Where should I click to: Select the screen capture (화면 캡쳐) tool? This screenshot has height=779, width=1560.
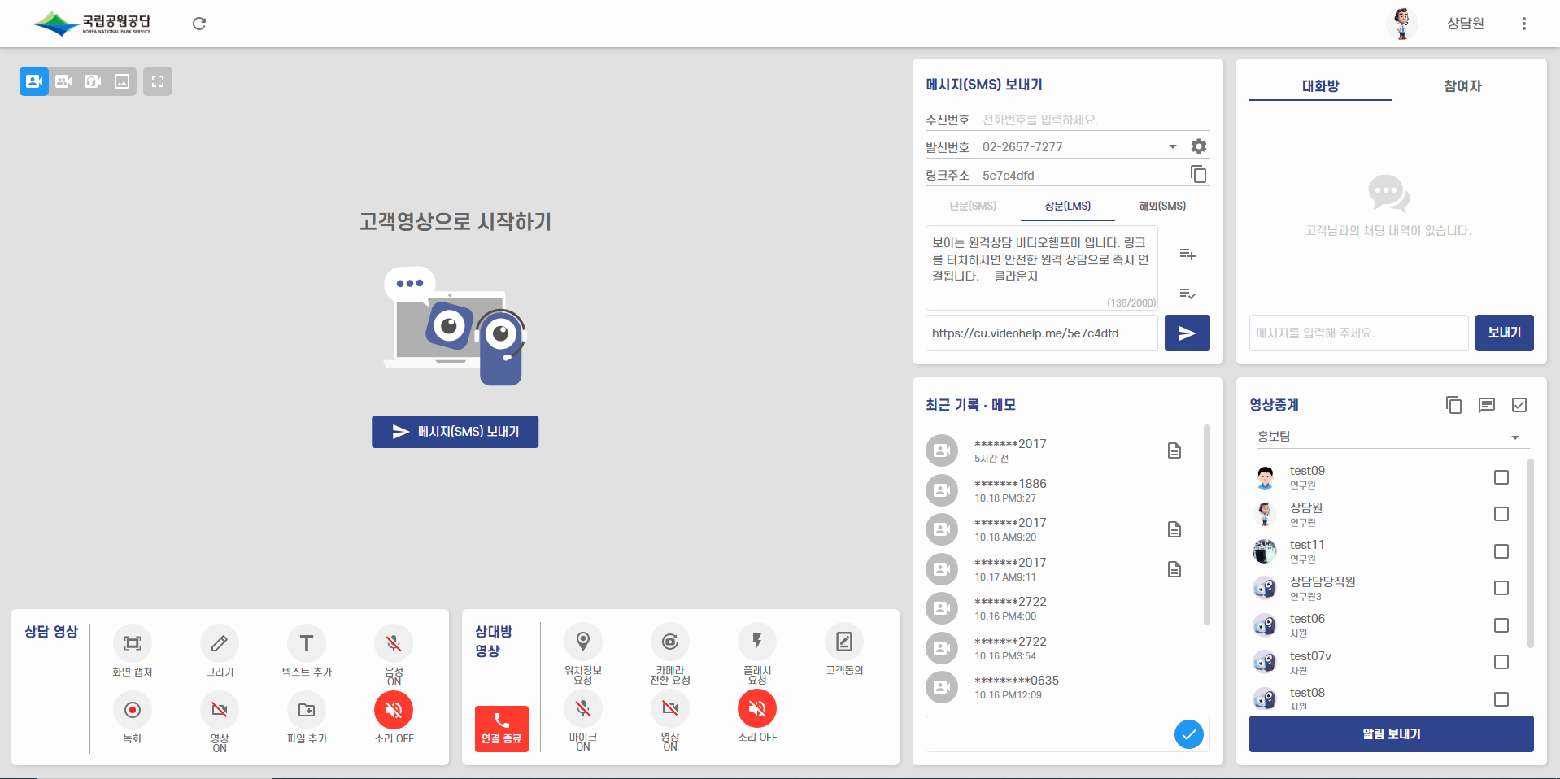(133, 642)
